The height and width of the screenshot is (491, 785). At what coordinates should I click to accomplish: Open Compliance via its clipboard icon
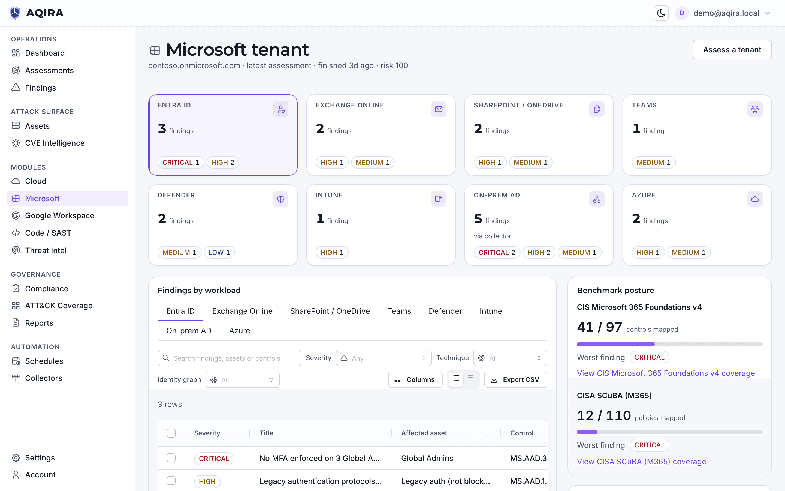pos(16,288)
